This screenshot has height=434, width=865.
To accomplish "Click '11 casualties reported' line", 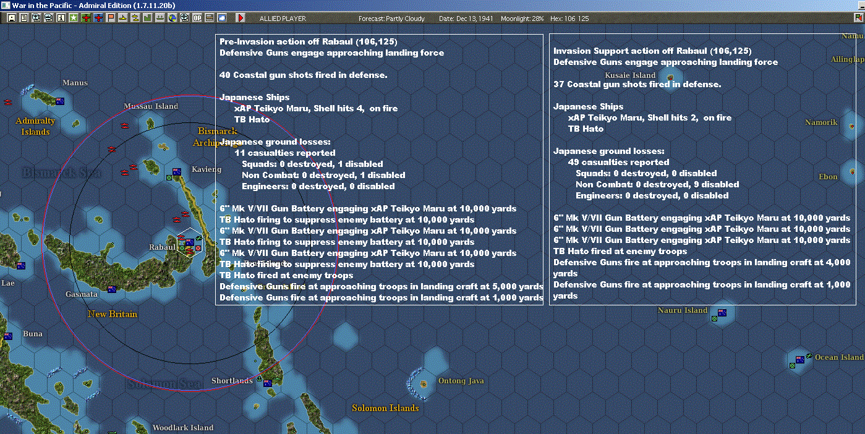I will click(285, 153).
